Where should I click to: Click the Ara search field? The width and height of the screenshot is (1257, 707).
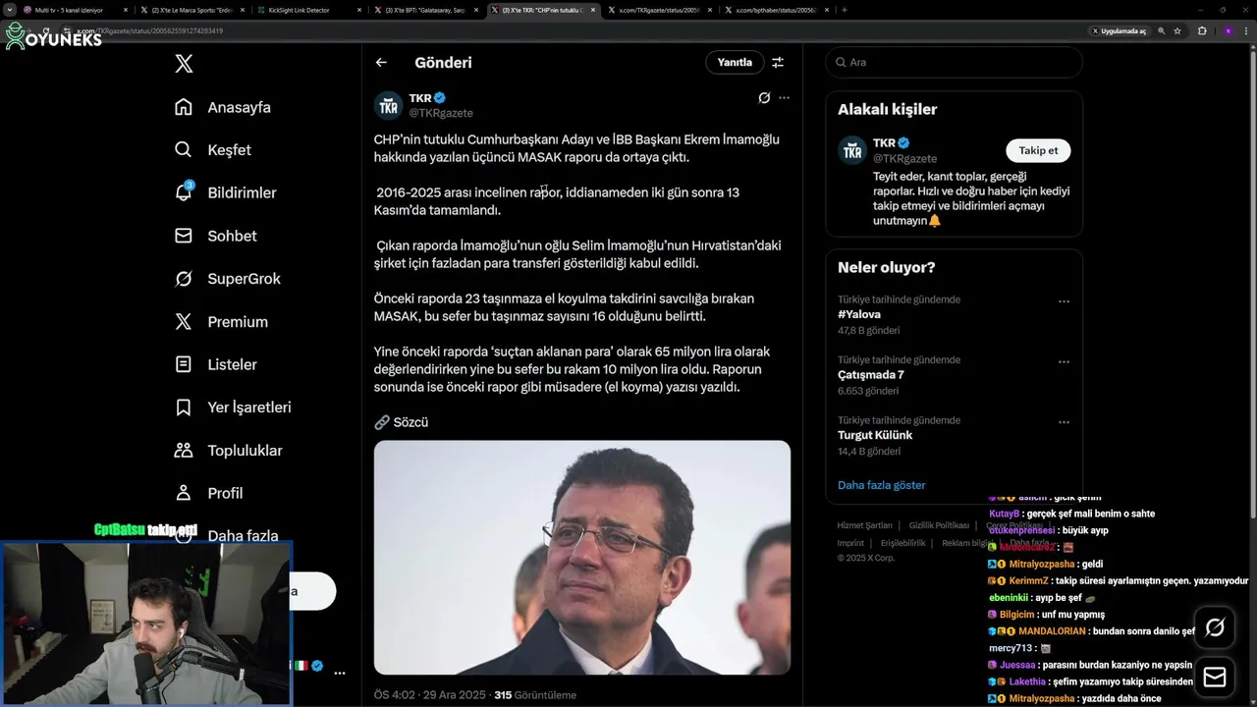954,62
